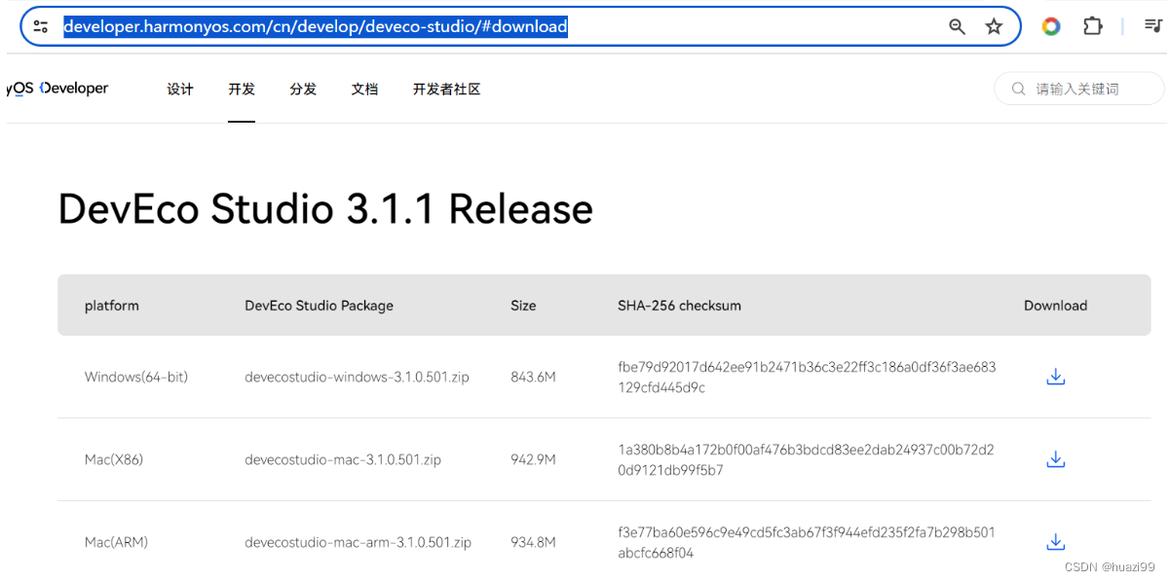Screen dimensions: 1170x581
Task: Open the 开发者社区 menu
Action: coord(446,89)
